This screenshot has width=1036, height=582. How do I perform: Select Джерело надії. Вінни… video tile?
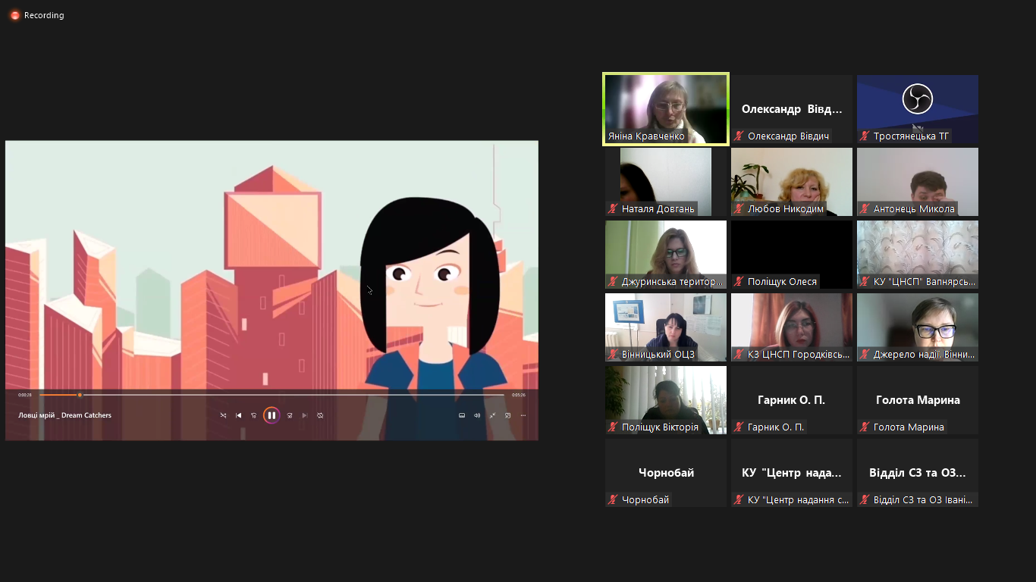point(918,327)
